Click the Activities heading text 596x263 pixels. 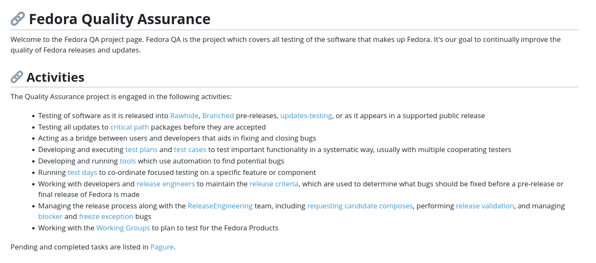(x=56, y=77)
